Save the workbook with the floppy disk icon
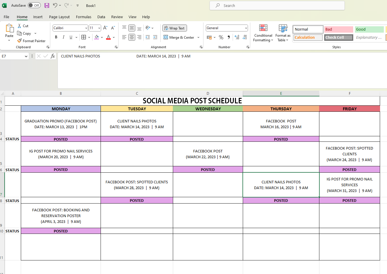387x274 pixels. coord(47,5)
